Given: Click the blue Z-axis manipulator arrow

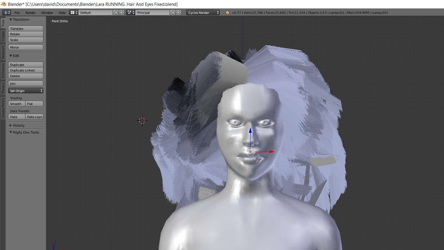Looking at the screenshot, I should coord(250,131).
